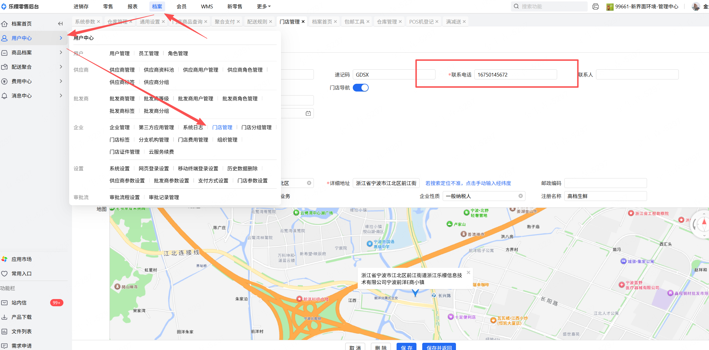Collapse the sidebar with arrow icon
The width and height of the screenshot is (709, 350).
pos(60,24)
